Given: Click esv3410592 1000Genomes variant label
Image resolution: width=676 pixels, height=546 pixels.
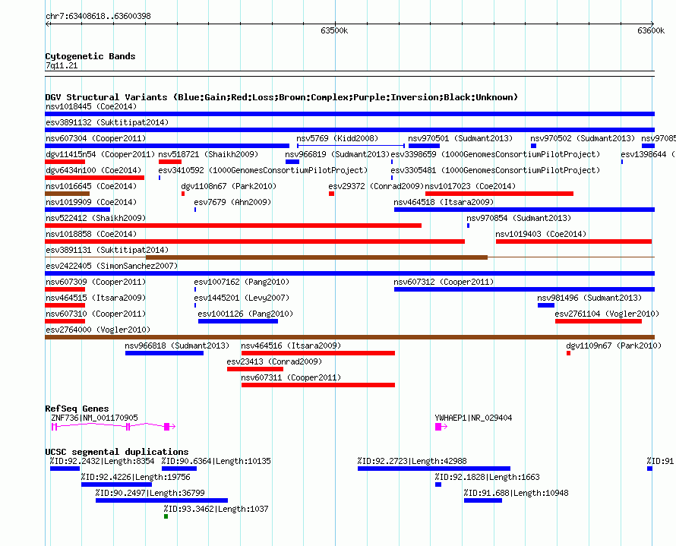Looking at the screenshot, I should coord(263,170).
